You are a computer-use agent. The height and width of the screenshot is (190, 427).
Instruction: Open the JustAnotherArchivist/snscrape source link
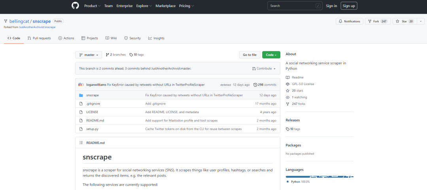37,27
